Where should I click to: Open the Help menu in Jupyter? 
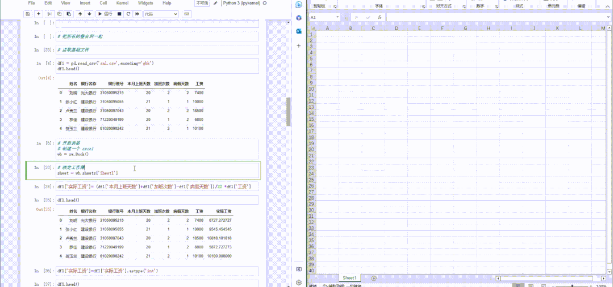click(x=166, y=3)
